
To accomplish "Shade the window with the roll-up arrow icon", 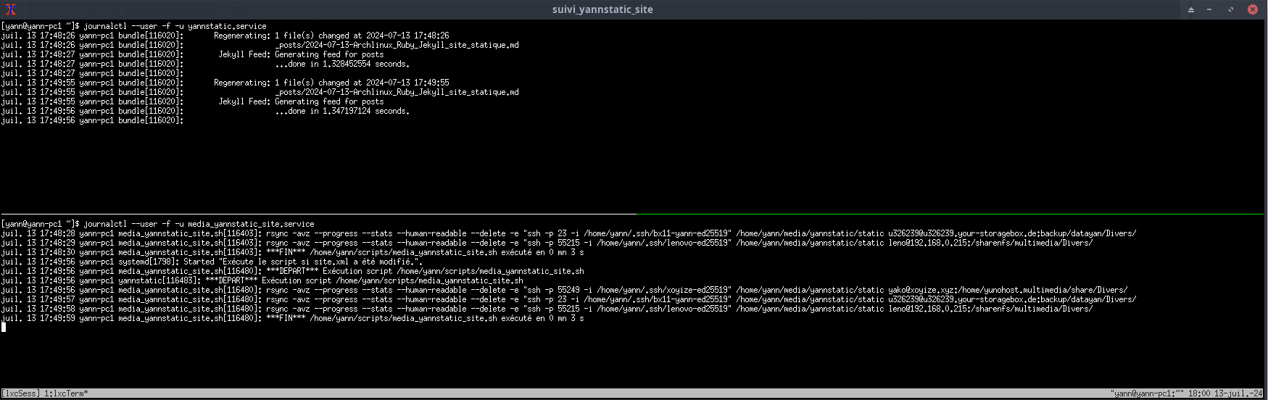I will coord(1191,9).
